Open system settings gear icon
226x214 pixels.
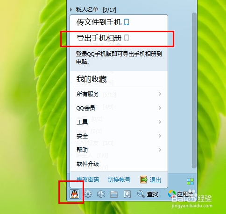point(88,194)
